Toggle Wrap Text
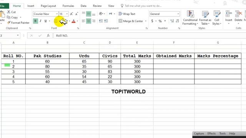This screenshot has height=138, width=246. click(x=127, y=14)
